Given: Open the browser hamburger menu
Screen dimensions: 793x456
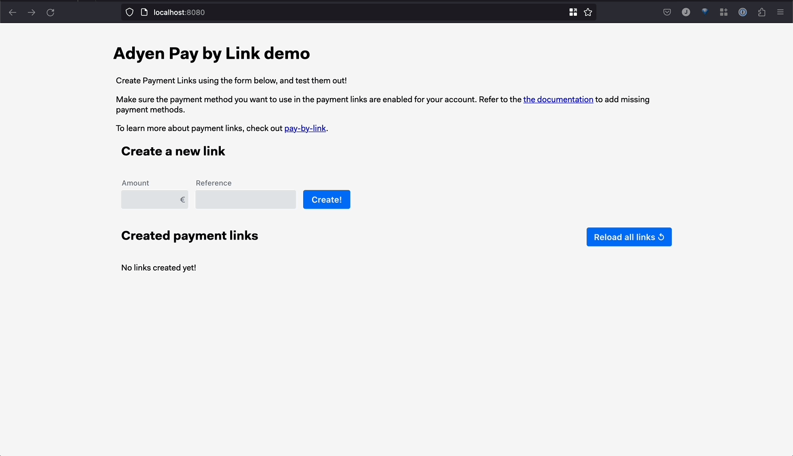Looking at the screenshot, I should click(x=780, y=12).
